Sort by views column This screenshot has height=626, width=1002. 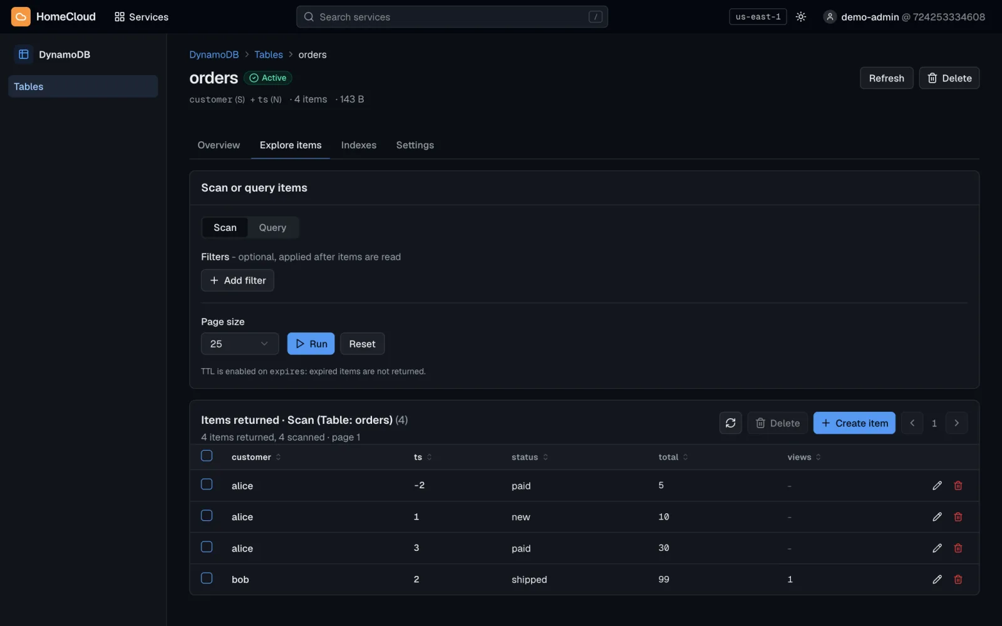804,457
